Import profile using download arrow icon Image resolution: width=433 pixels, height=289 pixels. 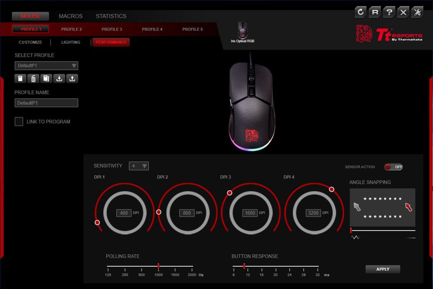pyautogui.click(x=59, y=78)
